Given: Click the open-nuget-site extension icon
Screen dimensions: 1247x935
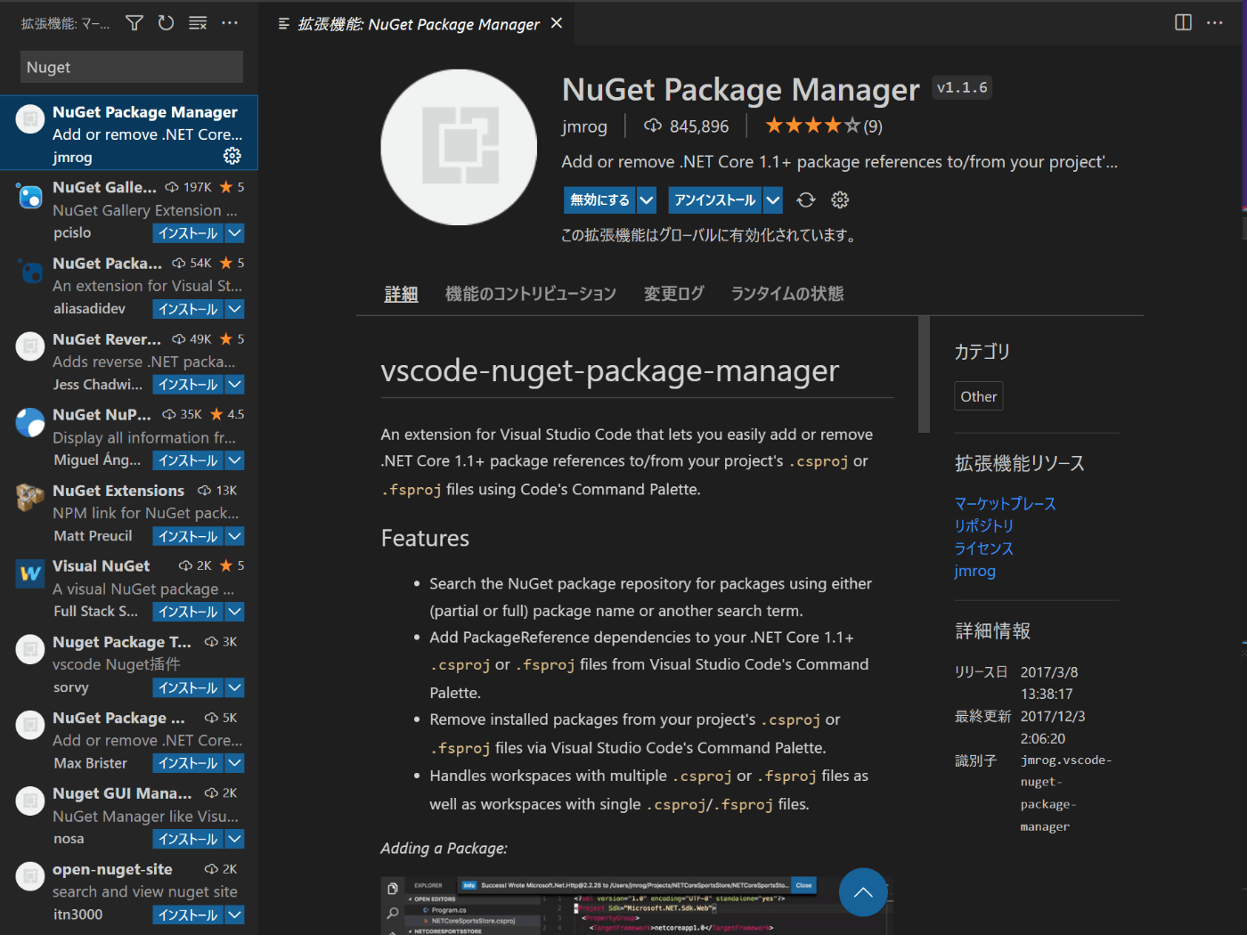Looking at the screenshot, I should (x=30, y=877).
